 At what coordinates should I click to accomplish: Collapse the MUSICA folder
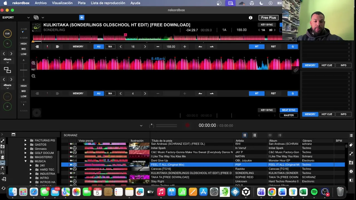(25, 161)
